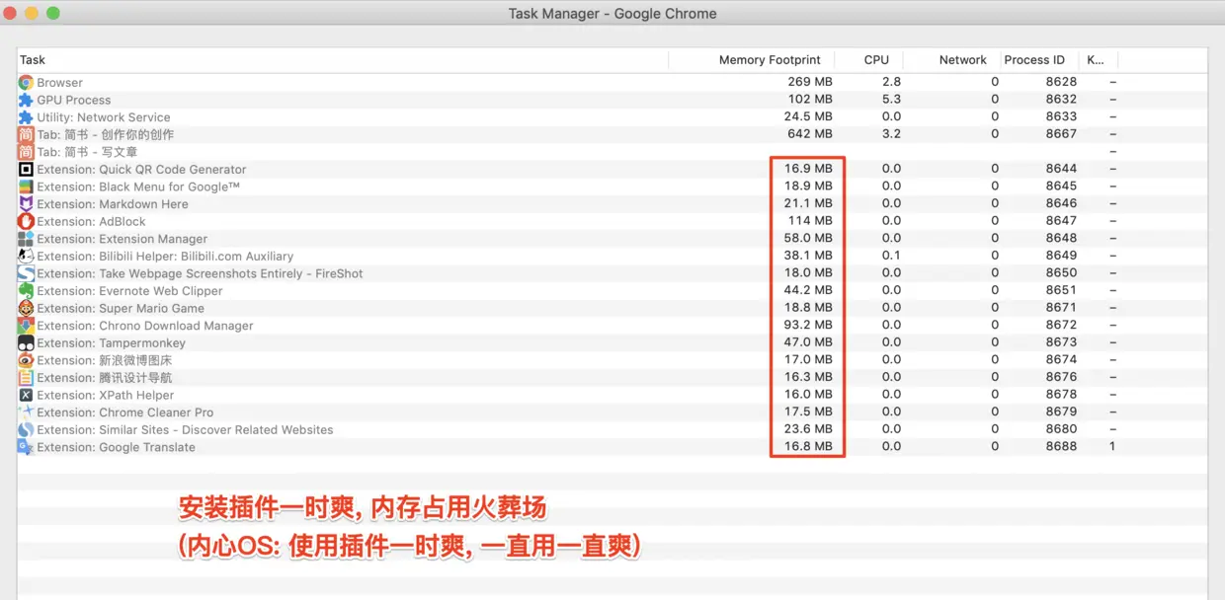1225x600 pixels.
Task: Select Extension: Super Mario Game text
Action: coord(121,308)
